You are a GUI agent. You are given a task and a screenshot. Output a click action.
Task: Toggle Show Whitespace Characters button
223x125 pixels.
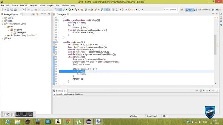113,10
